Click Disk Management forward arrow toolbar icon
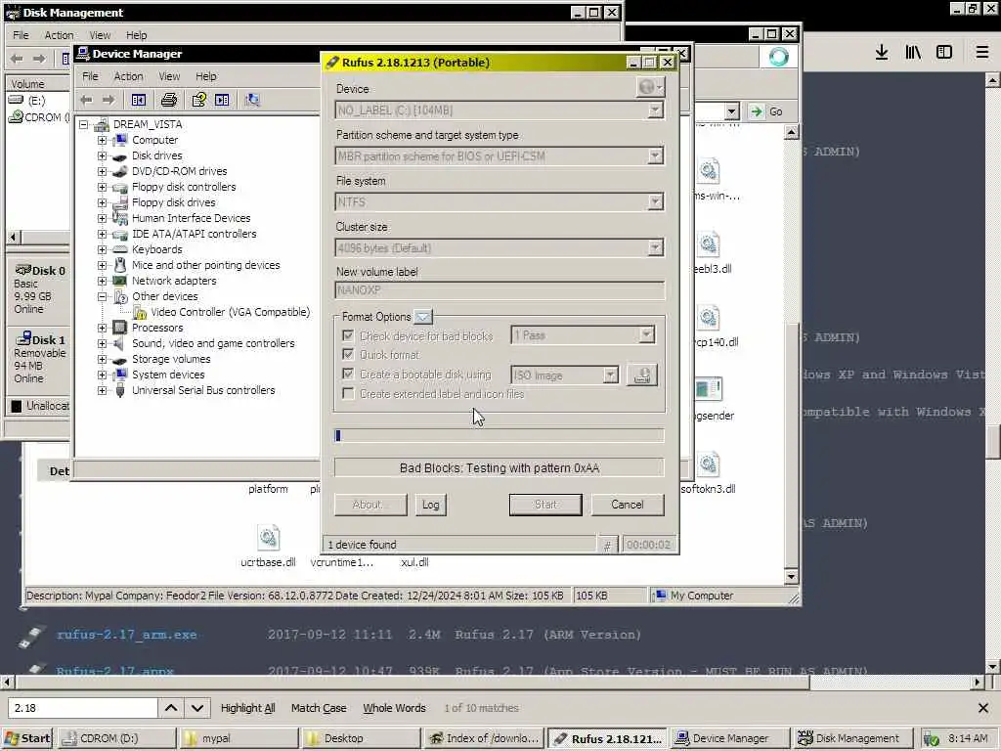This screenshot has height=751, width=1001. click(x=39, y=59)
